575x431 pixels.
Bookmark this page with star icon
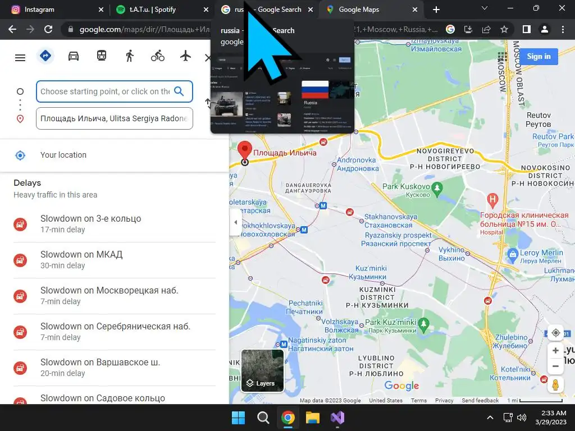[504, 29]
